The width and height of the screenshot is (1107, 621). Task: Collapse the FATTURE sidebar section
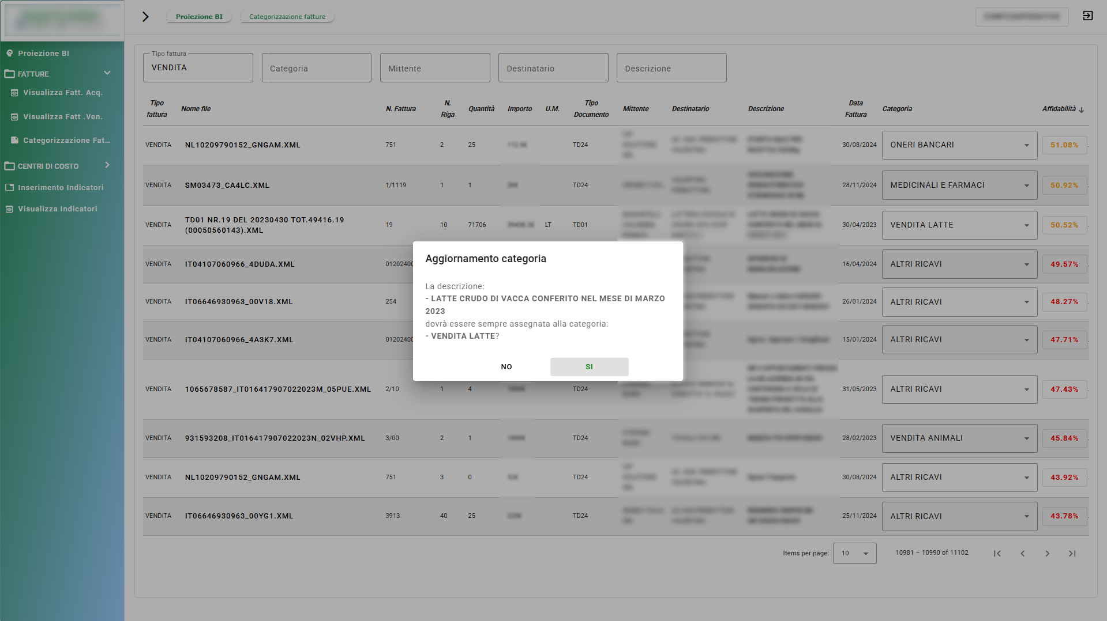[107, 73]
